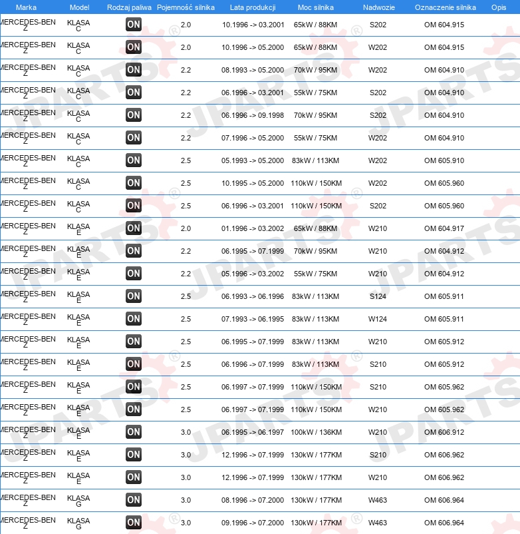
Task: Select ON icon in the W124 row
Action: (133, 319)
